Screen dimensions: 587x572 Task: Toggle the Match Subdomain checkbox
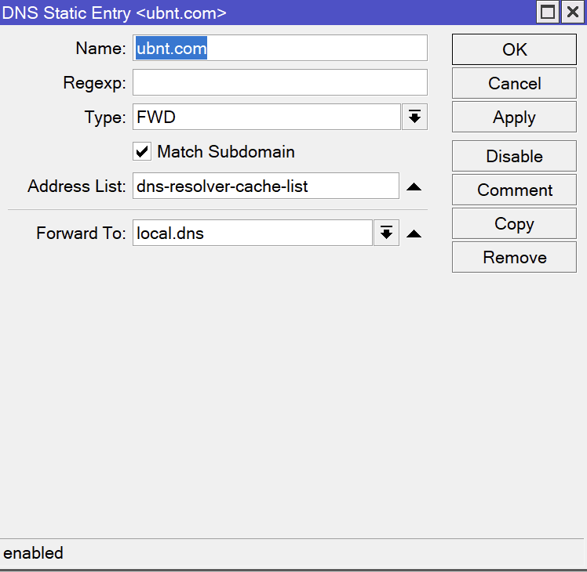click(x=143, y=152)
